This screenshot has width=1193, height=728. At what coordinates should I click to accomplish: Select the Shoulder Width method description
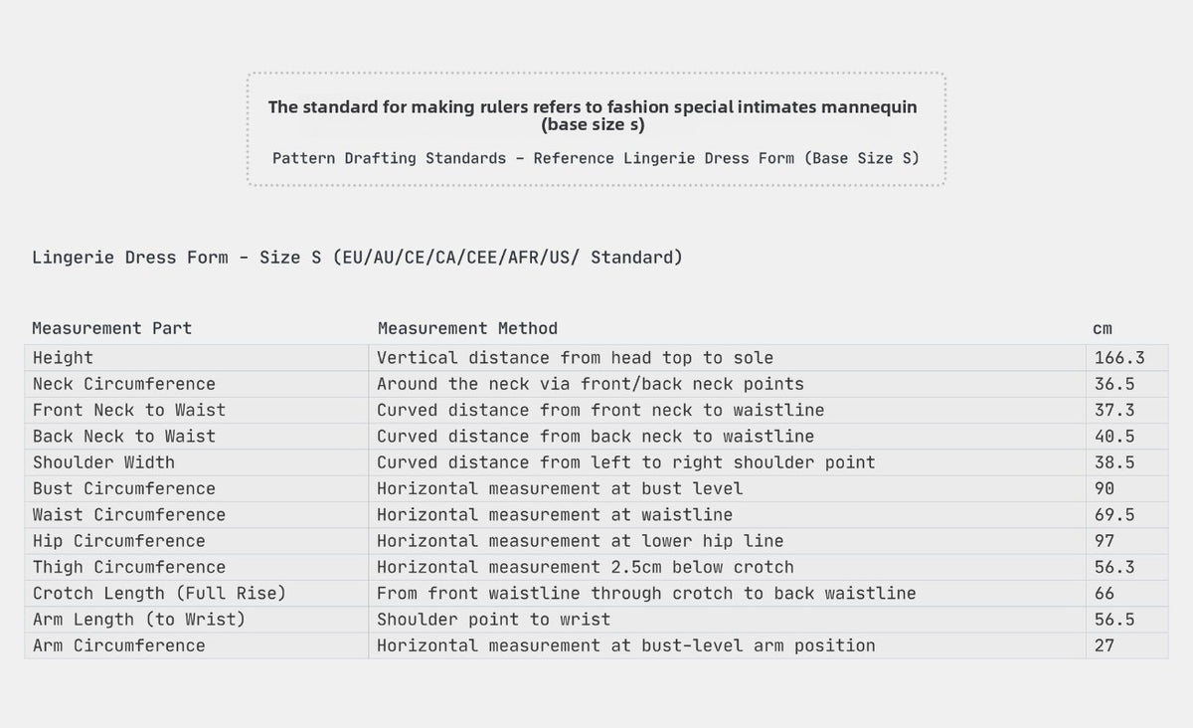pos(626,462)
